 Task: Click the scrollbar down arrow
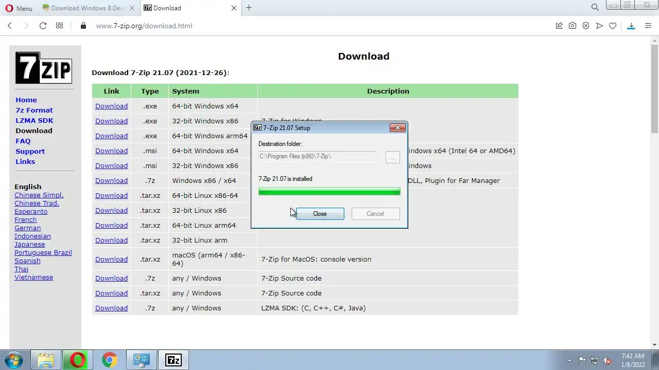tap(655, 345)
